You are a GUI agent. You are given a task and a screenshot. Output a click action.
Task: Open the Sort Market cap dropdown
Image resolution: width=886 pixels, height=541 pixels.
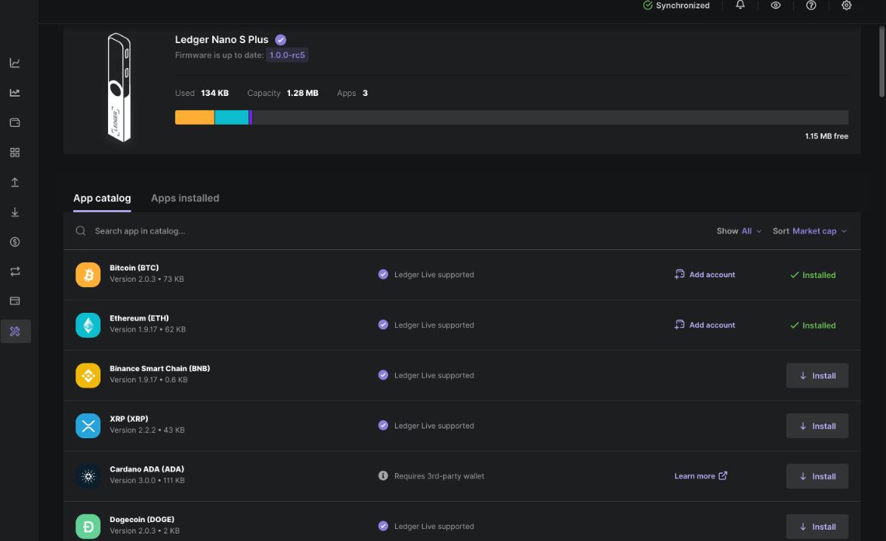click(x=810, y=231)
